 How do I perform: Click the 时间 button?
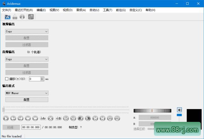(11, 127)
